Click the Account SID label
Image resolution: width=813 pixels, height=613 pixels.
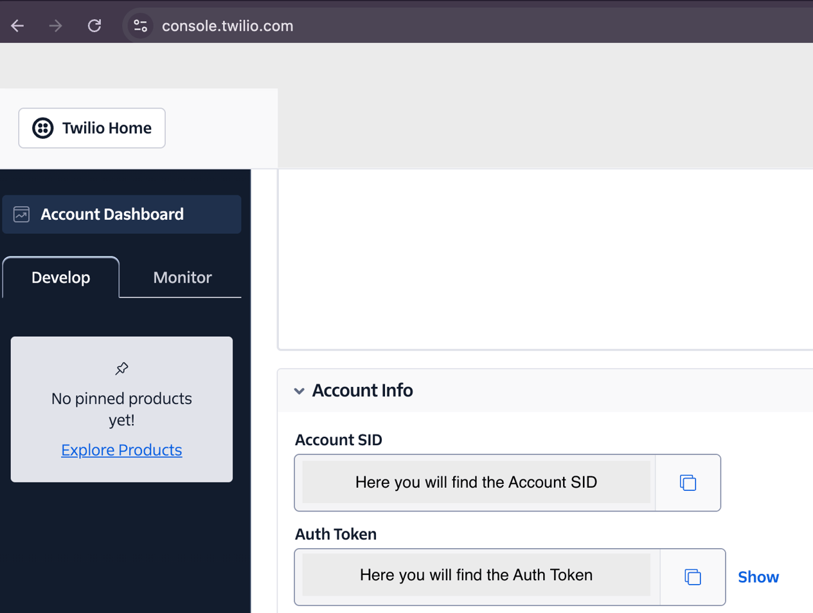coord(339,440)
